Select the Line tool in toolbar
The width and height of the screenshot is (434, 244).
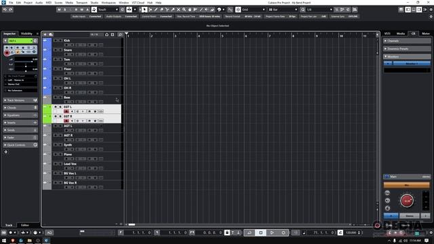(x=201, y=9)
